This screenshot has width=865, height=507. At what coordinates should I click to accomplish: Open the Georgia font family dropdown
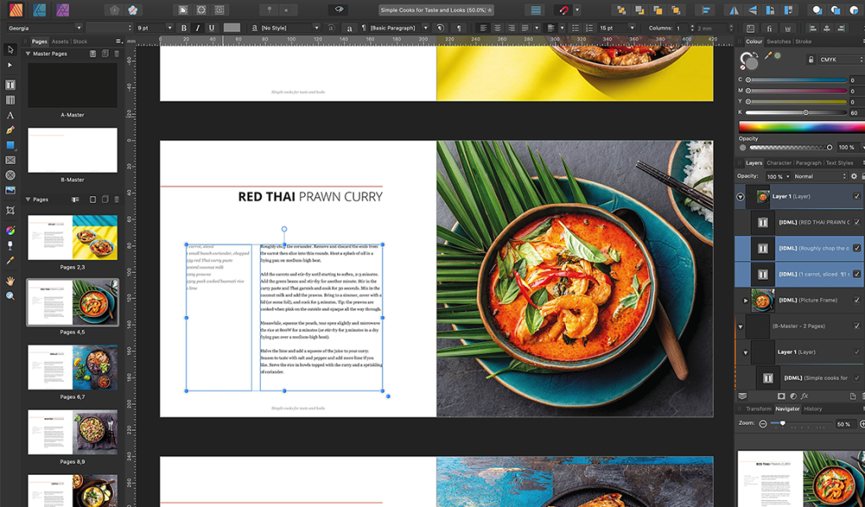[79, 28]
